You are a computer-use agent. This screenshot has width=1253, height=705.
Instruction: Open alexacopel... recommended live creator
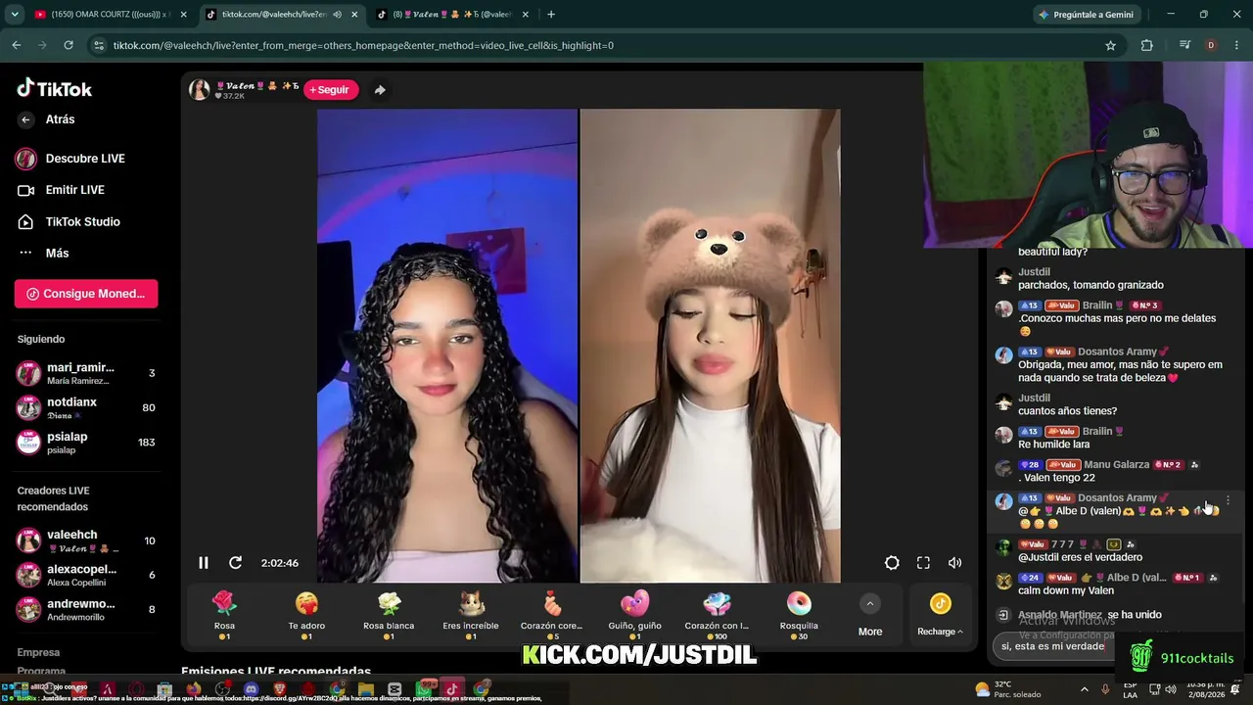pyautogui.click(x=86, y=575)
